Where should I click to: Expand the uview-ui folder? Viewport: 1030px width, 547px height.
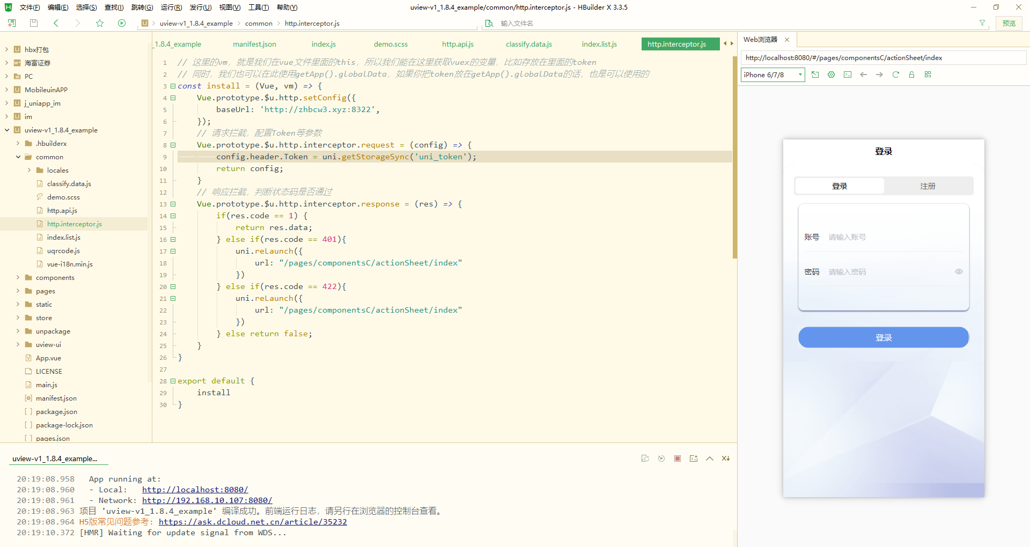[18, 344]
